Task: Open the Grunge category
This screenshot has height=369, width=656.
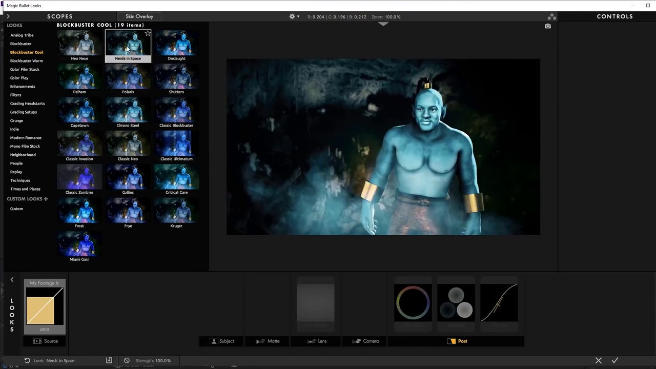Action: [16, 120]
